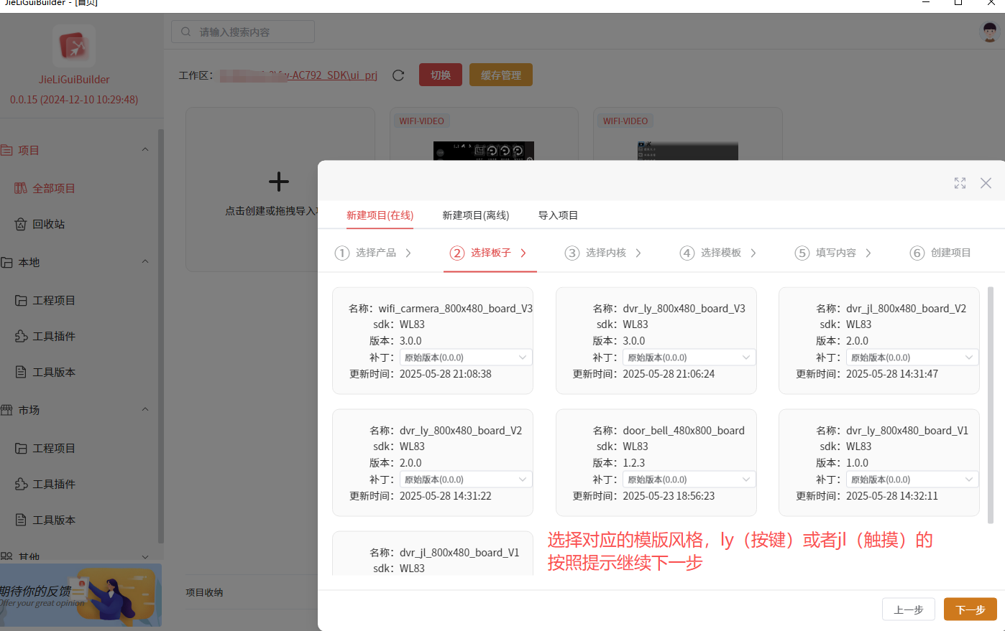The width and height of the screenshot is (1005, 631).
Task: Open patch dropdown for wifi_carmera_800x480_board_V3
Action: [466, 357]
